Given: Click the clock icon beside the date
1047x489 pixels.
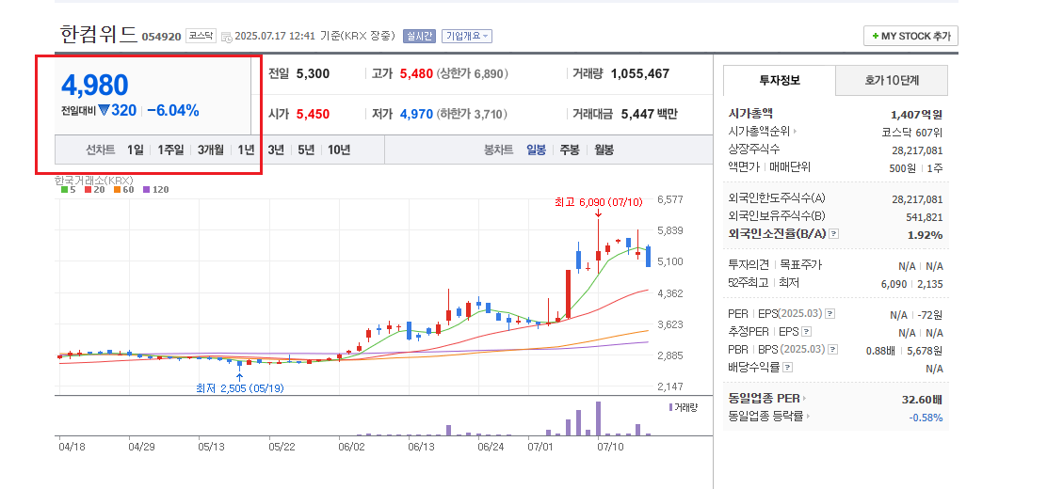Looking at the screenshot, I should (226, 37).
